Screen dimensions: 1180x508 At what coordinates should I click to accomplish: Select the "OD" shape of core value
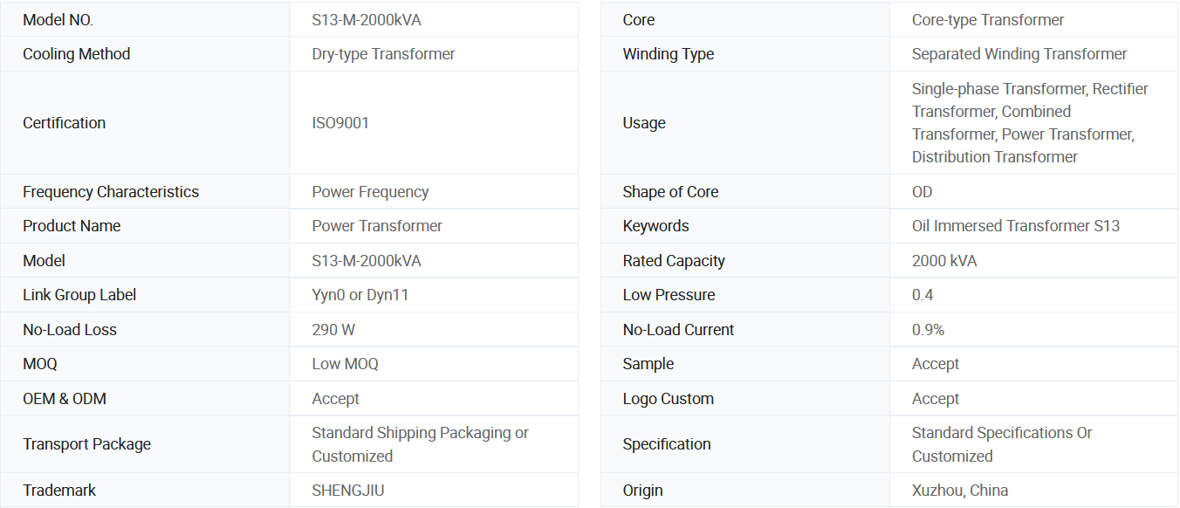tap(922, 192)
